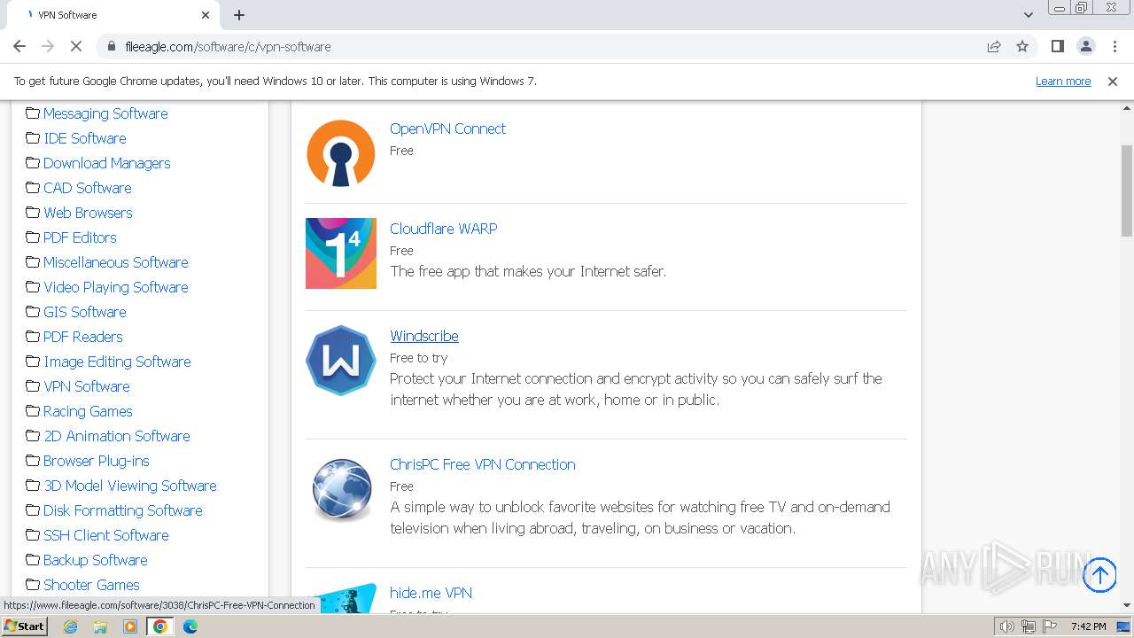Click the scrollbar down arrow
The width and height of the screenshot is (1134, 638).
pyautogui.click(x=1127, y=604)
